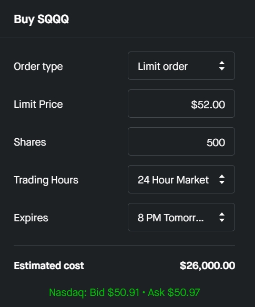The image size is (255, 307).
Task: Click the arrows beside 8 PM Tomorrow
Action: pyautogui.click(x=222, y=217)
